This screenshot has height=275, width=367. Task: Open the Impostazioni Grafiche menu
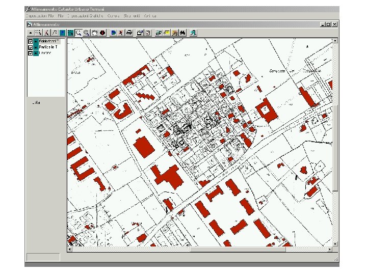pyautogui.click(x=86, y=16)
